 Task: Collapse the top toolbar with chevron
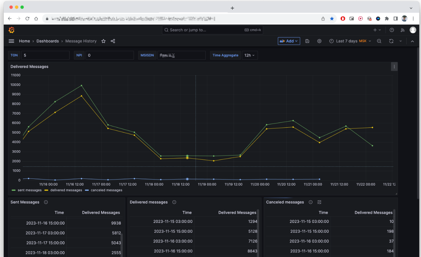(412, 41)
